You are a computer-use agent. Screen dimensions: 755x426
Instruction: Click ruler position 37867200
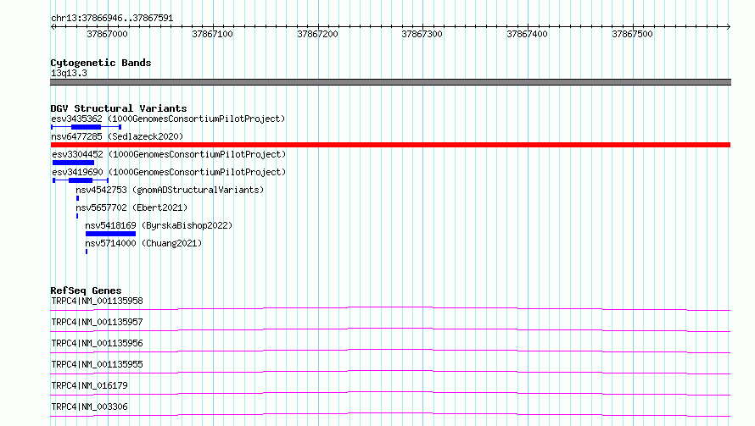tap(318, 34)
